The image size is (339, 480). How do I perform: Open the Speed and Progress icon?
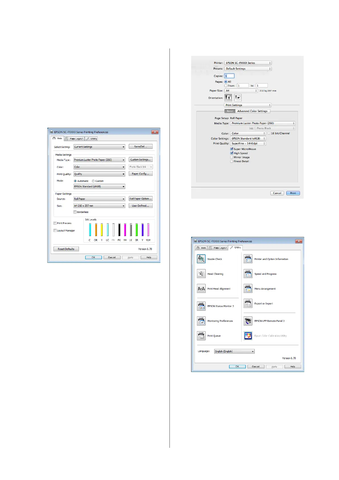[x=248, y=274]
